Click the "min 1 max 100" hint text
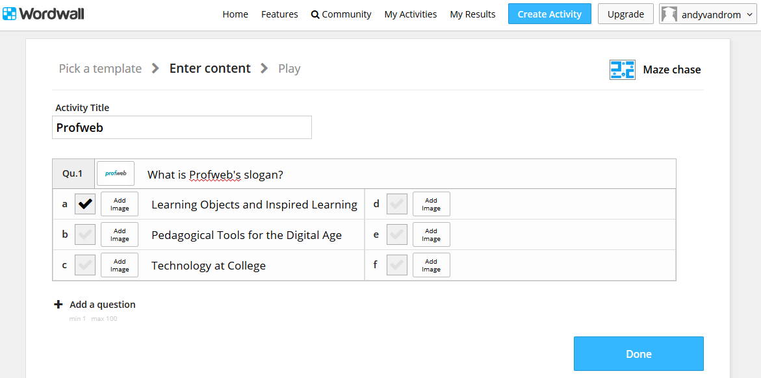 [93, 319]
